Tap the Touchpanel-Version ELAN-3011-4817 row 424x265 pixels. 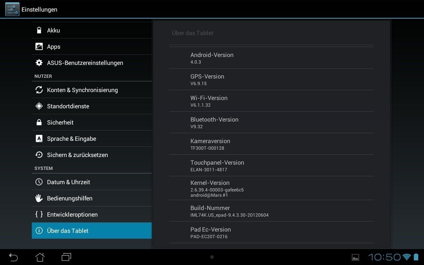pyautogui.click(x=271, y=165)
